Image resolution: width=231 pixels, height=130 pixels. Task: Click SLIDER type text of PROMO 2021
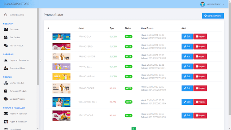(x=113, y=66)
